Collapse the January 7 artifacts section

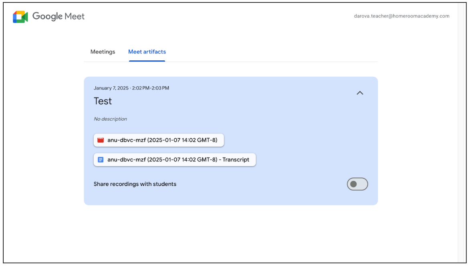tap(359, 93)
